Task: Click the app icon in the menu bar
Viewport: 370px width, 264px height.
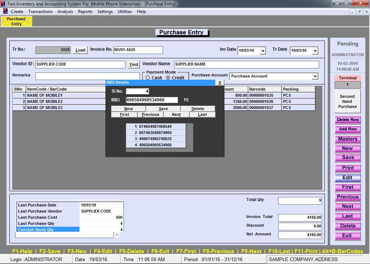Action: tap(5, 12)
